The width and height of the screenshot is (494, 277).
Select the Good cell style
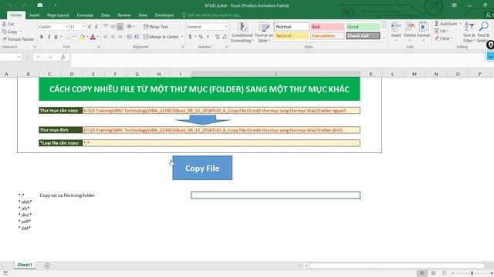(x=363, y=27)
